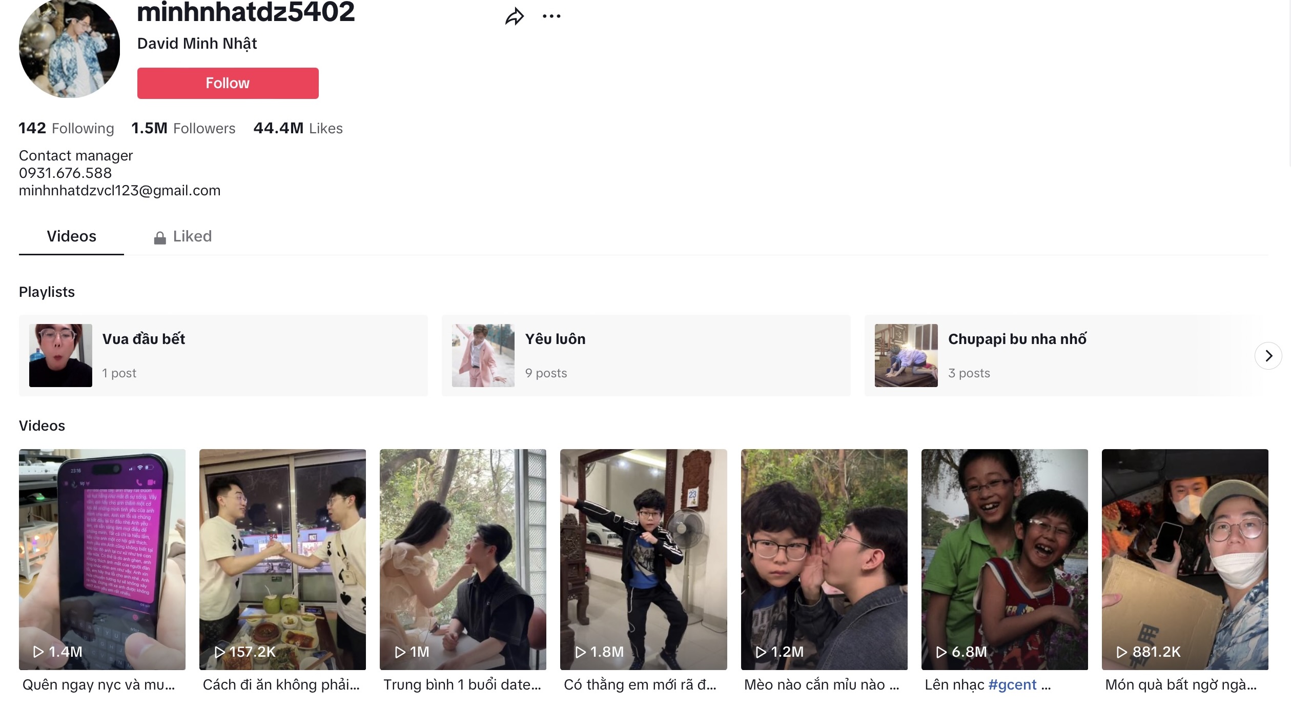Open the 'Vua đầu bết' playlist
Screen dimensions: 1291x708
tap(144, 338)
